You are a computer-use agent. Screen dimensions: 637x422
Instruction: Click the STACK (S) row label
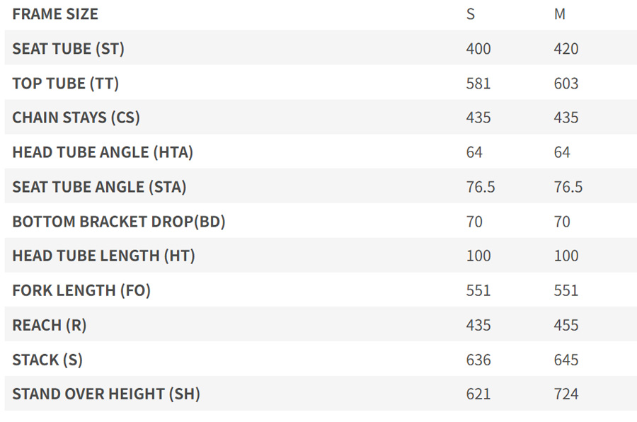tap(47, 360)
